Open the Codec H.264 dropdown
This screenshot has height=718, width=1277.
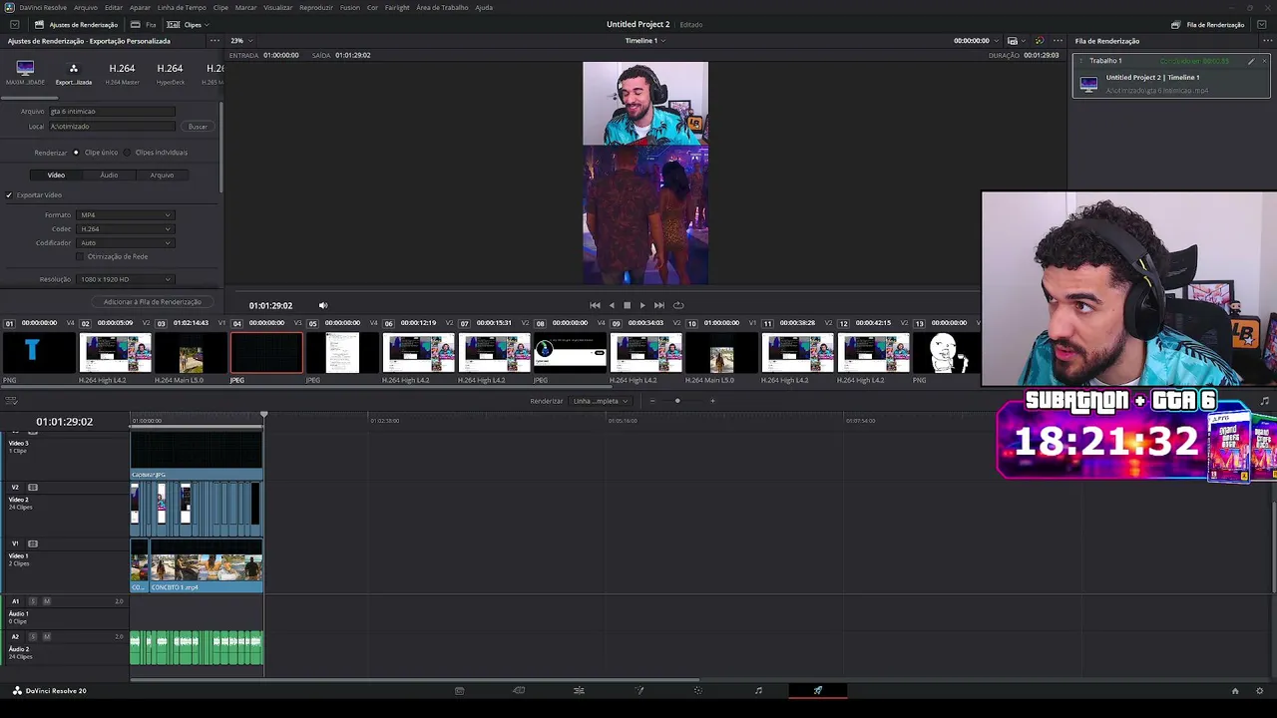[126, 229]
